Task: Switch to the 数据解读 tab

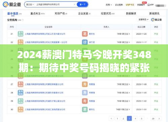Action: coord(131,13)
